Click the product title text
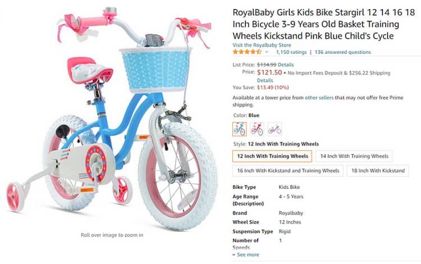This screenshot has height=264, width=421. coord(323,24)
